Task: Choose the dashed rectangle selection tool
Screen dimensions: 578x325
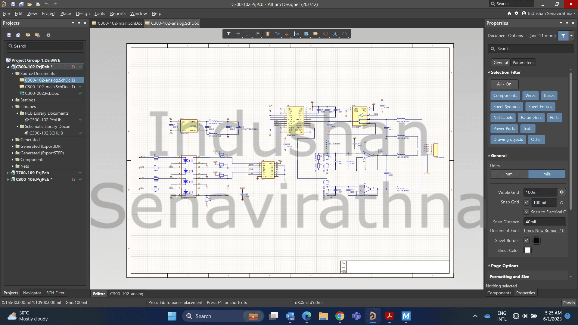Action: (x=248, y=34)
